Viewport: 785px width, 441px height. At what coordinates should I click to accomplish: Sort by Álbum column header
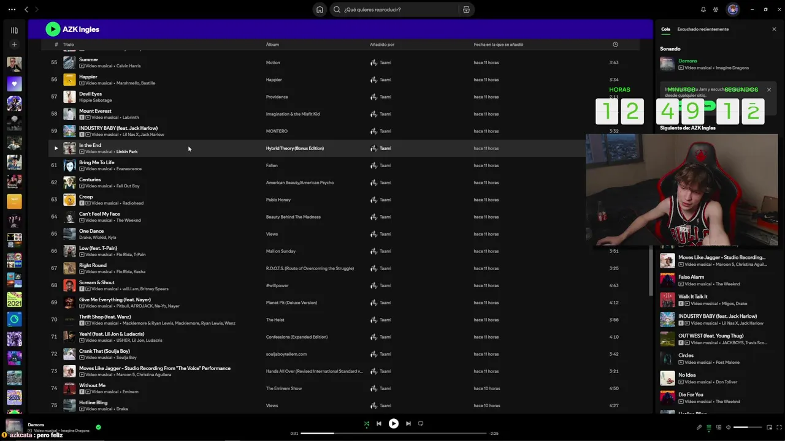pyautogui.click(x=272, y=44)
